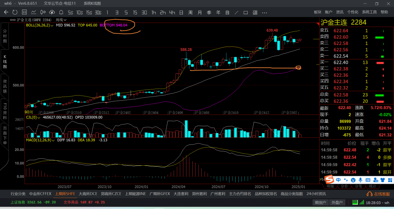
Task: Click the refresh circular arrow icon
Action: tap(15, 12)
